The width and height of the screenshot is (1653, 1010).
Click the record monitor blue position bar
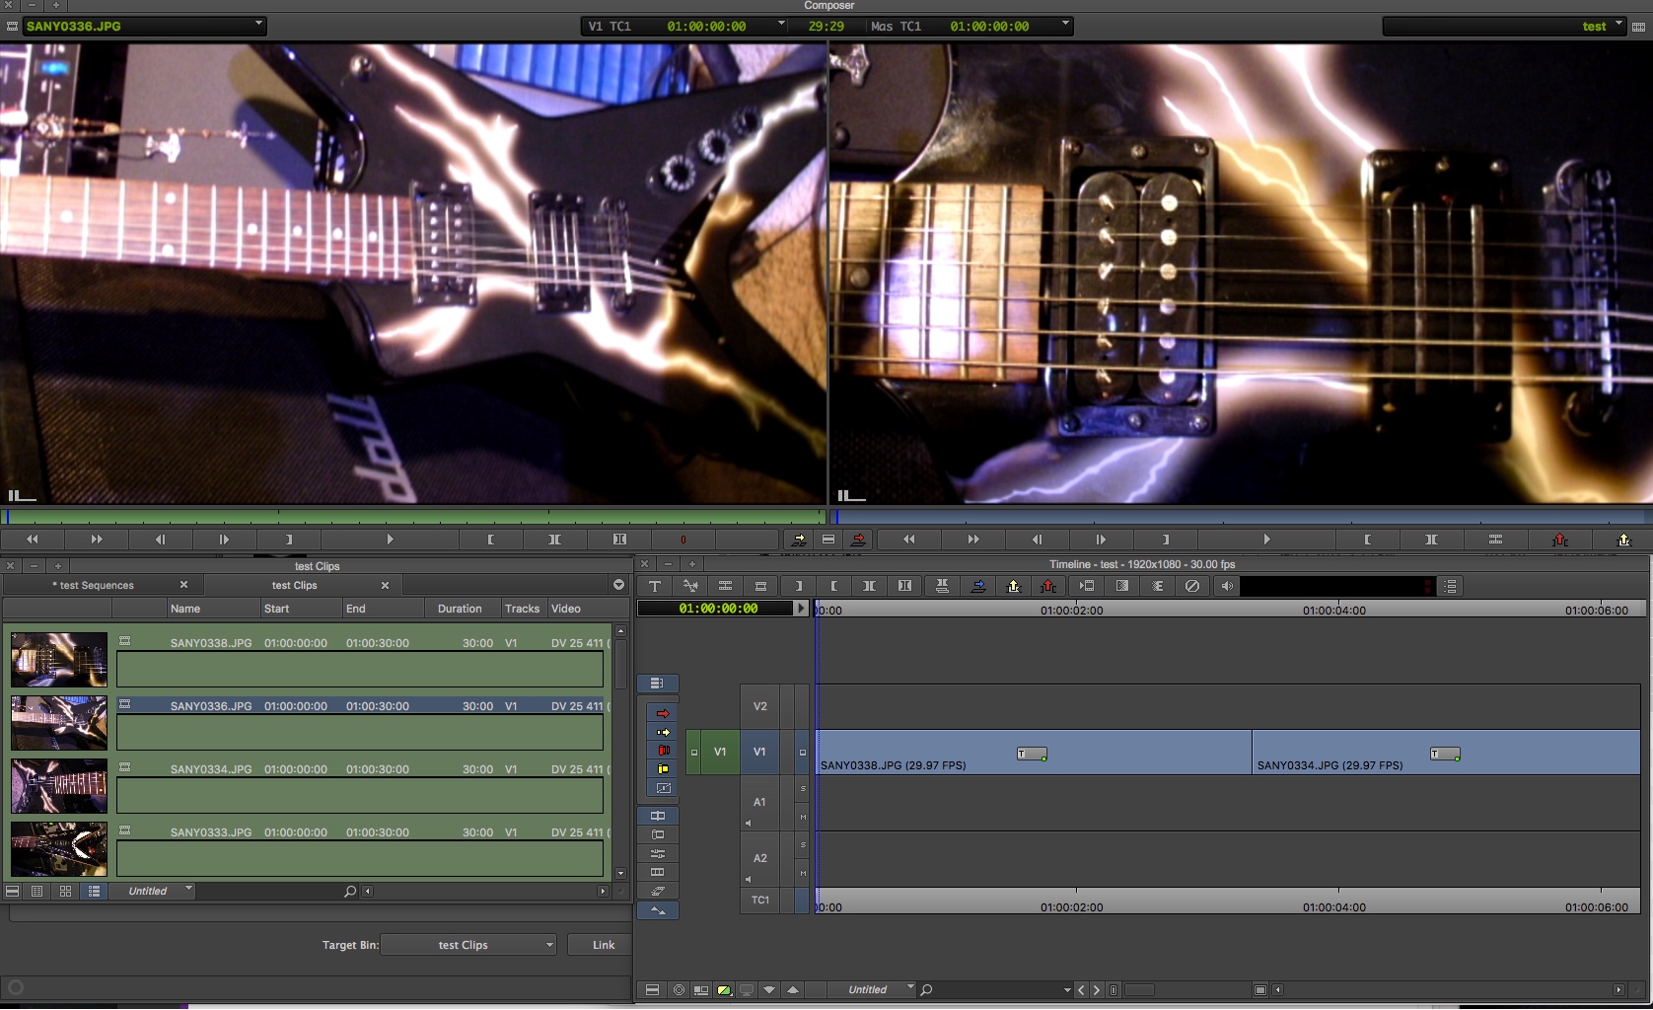click(x=1242, y=516)
